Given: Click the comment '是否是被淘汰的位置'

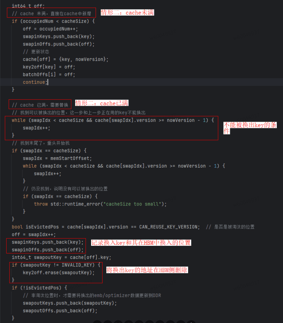Looking at the screenshot, I should point(230,227).
